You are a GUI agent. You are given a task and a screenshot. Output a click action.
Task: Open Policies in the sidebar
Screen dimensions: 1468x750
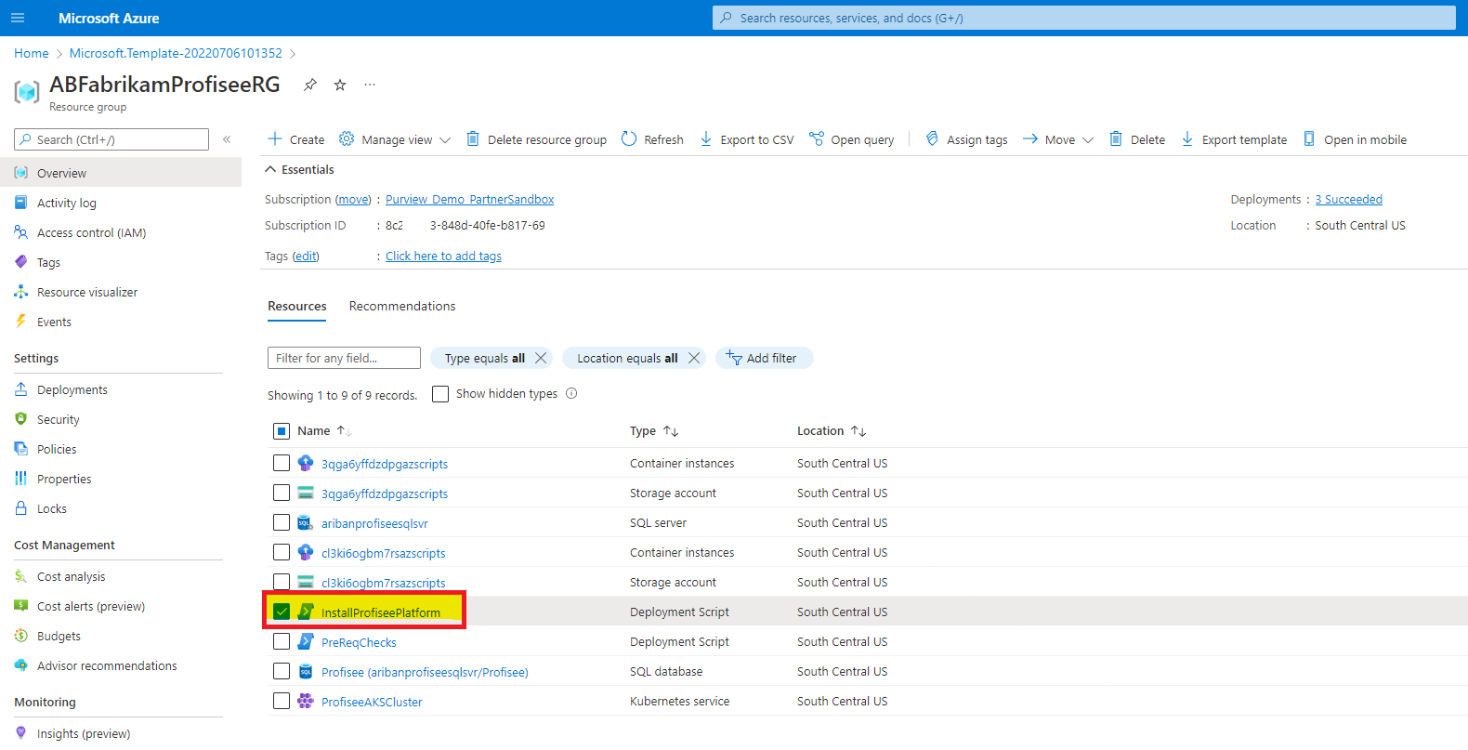[x=57, y=449]
